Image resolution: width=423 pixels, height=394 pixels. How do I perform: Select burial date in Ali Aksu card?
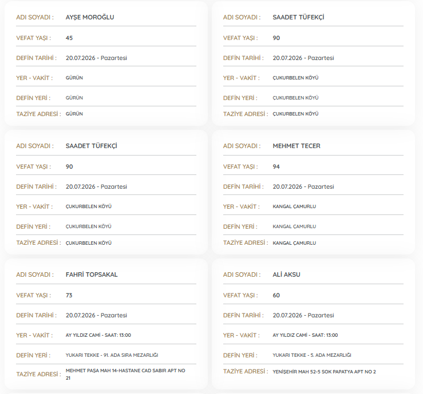tap(303, 315)
